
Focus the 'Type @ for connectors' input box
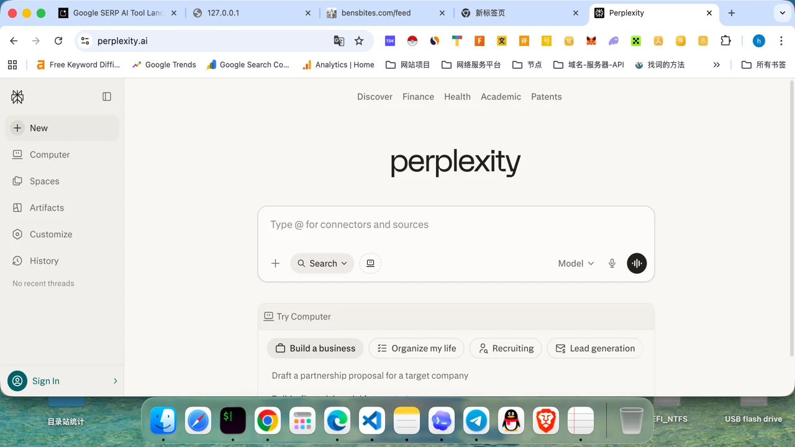coord(456,225)
